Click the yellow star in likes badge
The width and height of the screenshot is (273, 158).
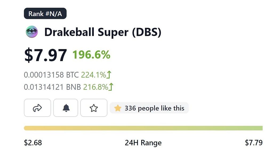pos(118,108)
